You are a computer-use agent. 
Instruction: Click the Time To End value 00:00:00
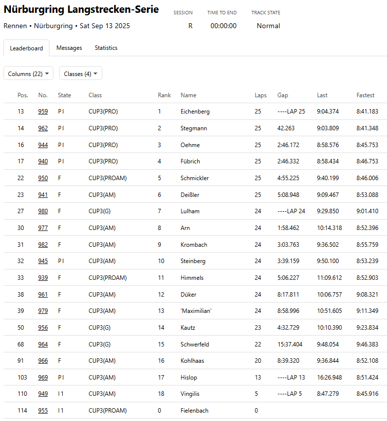[x=223, y=26]
